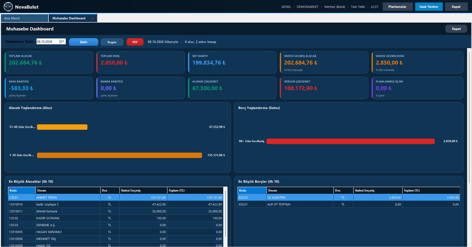Select the KADİR SOYKAYA row
472x247 pixels.
116,218
